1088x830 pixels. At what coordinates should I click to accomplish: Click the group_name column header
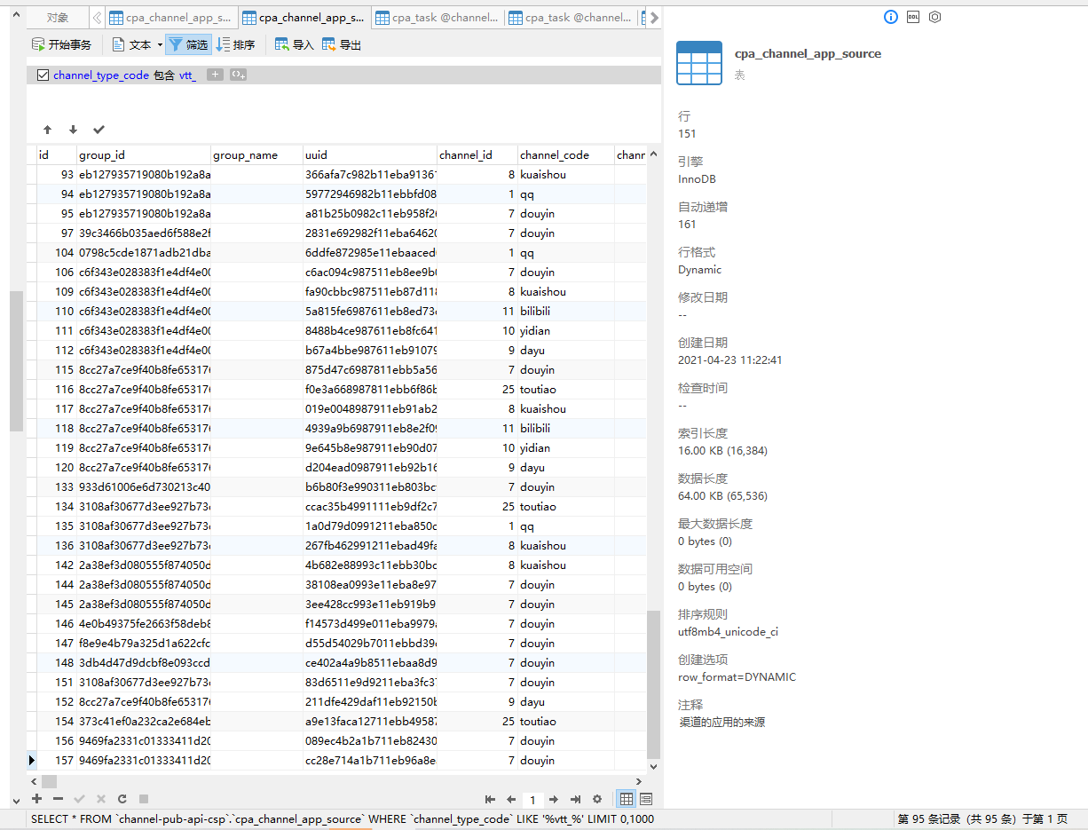click(x=256, y=154)
